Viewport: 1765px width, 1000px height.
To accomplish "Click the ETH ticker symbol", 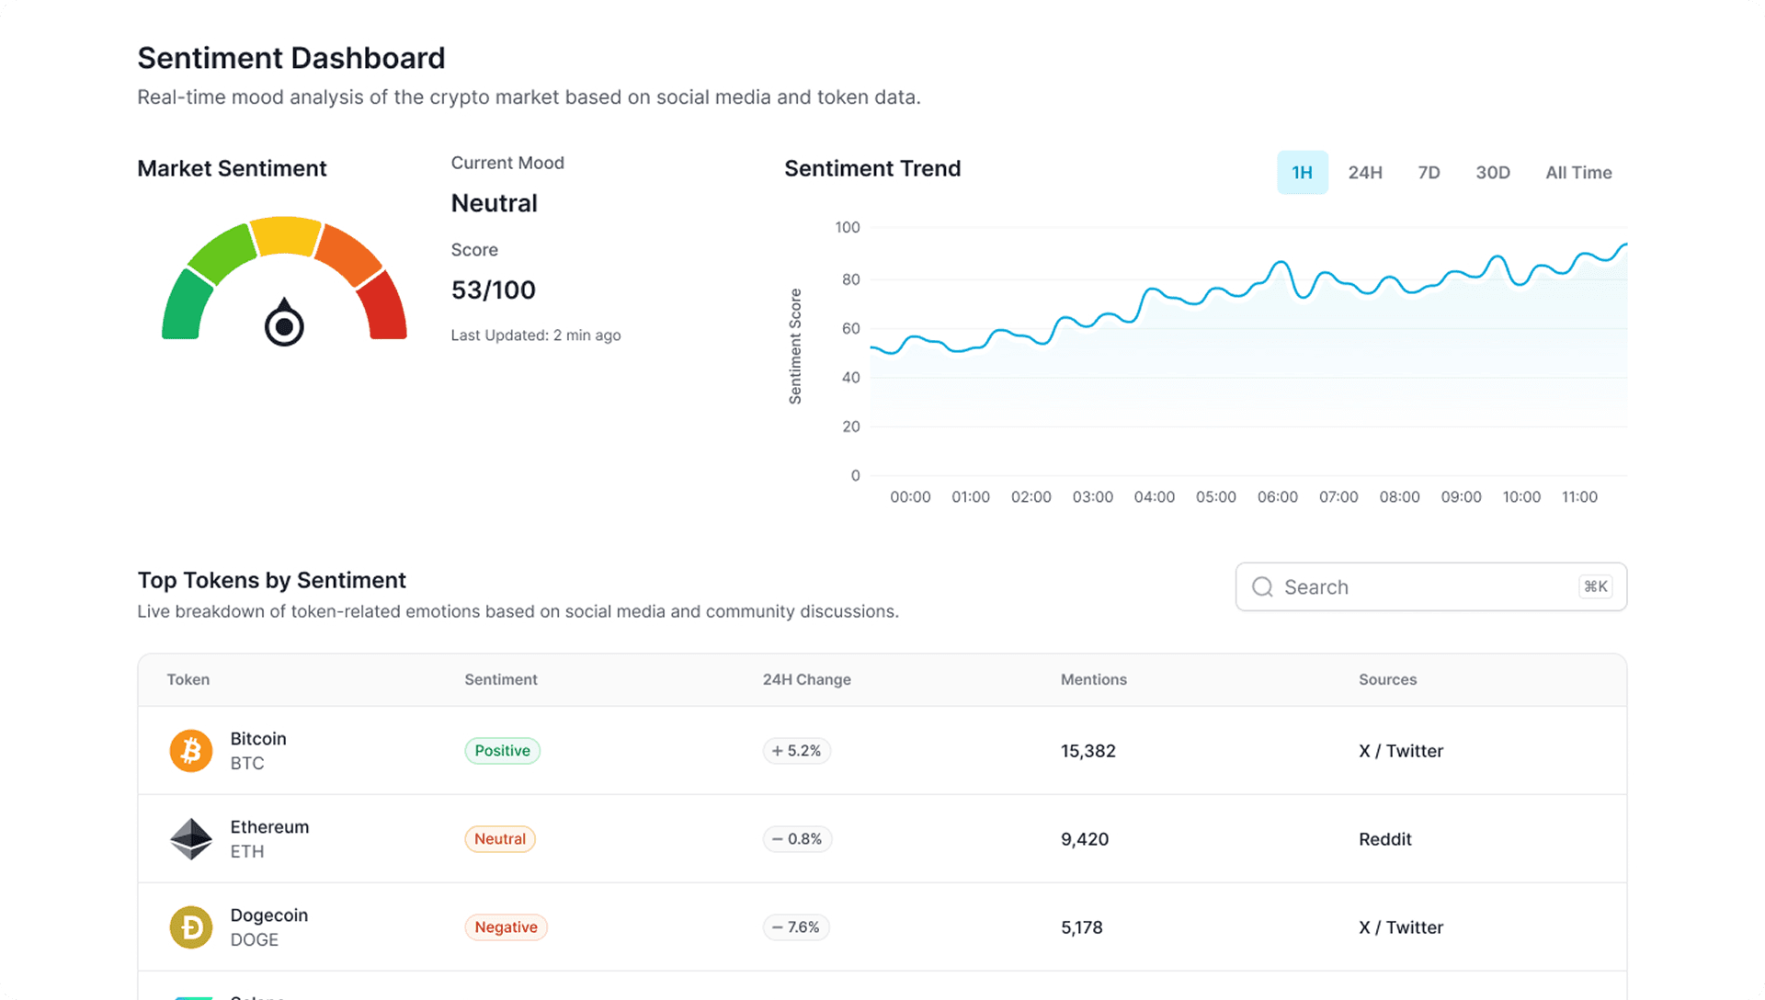I will coord(247,852).
